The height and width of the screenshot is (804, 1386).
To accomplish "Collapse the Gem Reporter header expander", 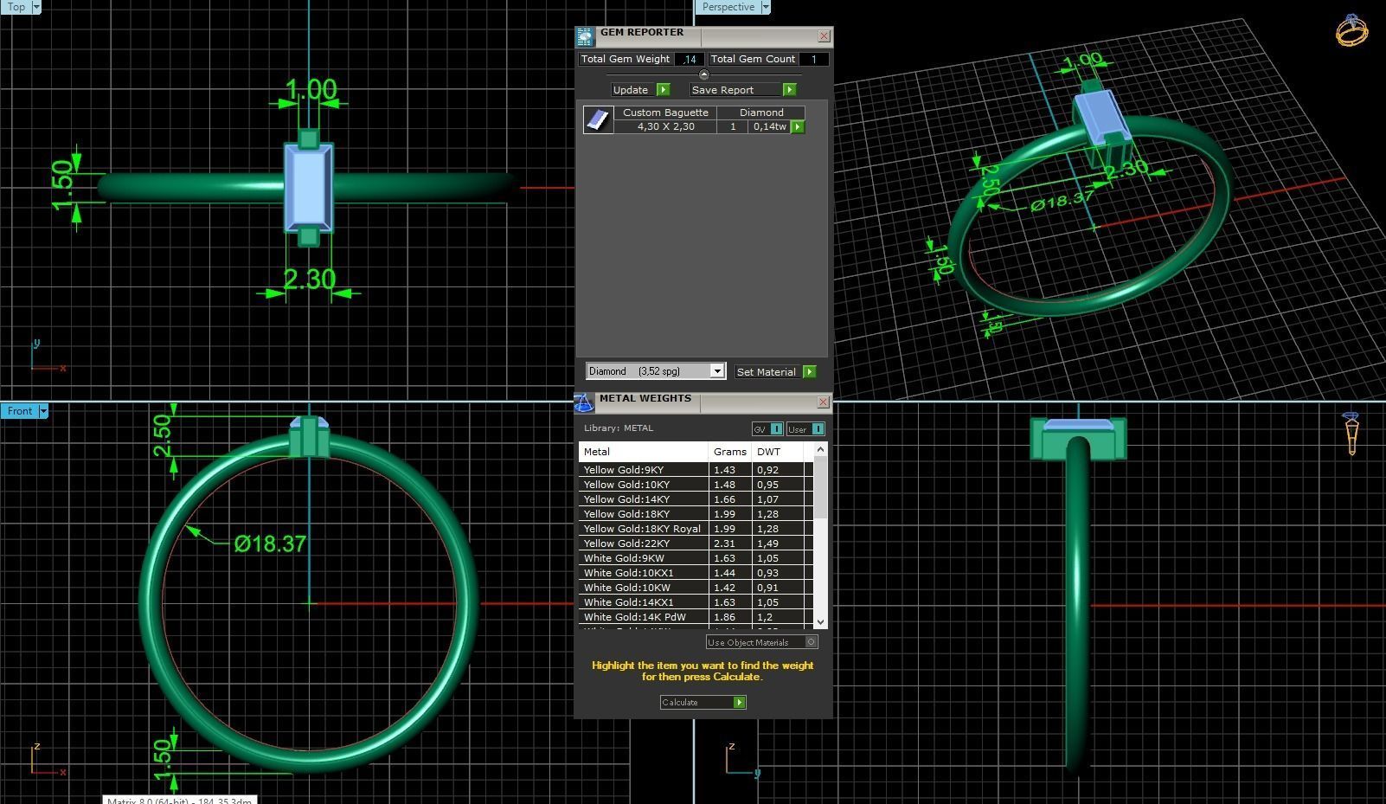I will pos(703,74).
